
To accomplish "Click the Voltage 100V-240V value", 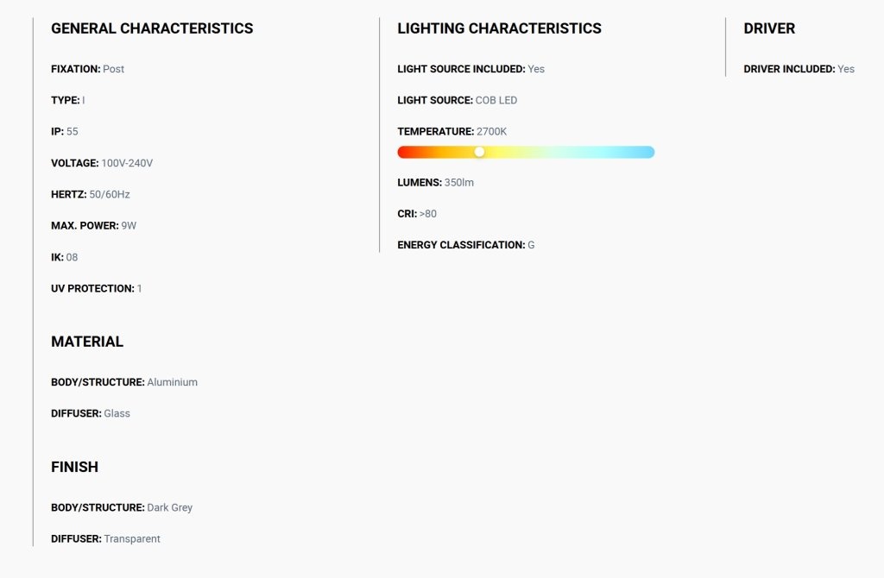I will 127,163.
